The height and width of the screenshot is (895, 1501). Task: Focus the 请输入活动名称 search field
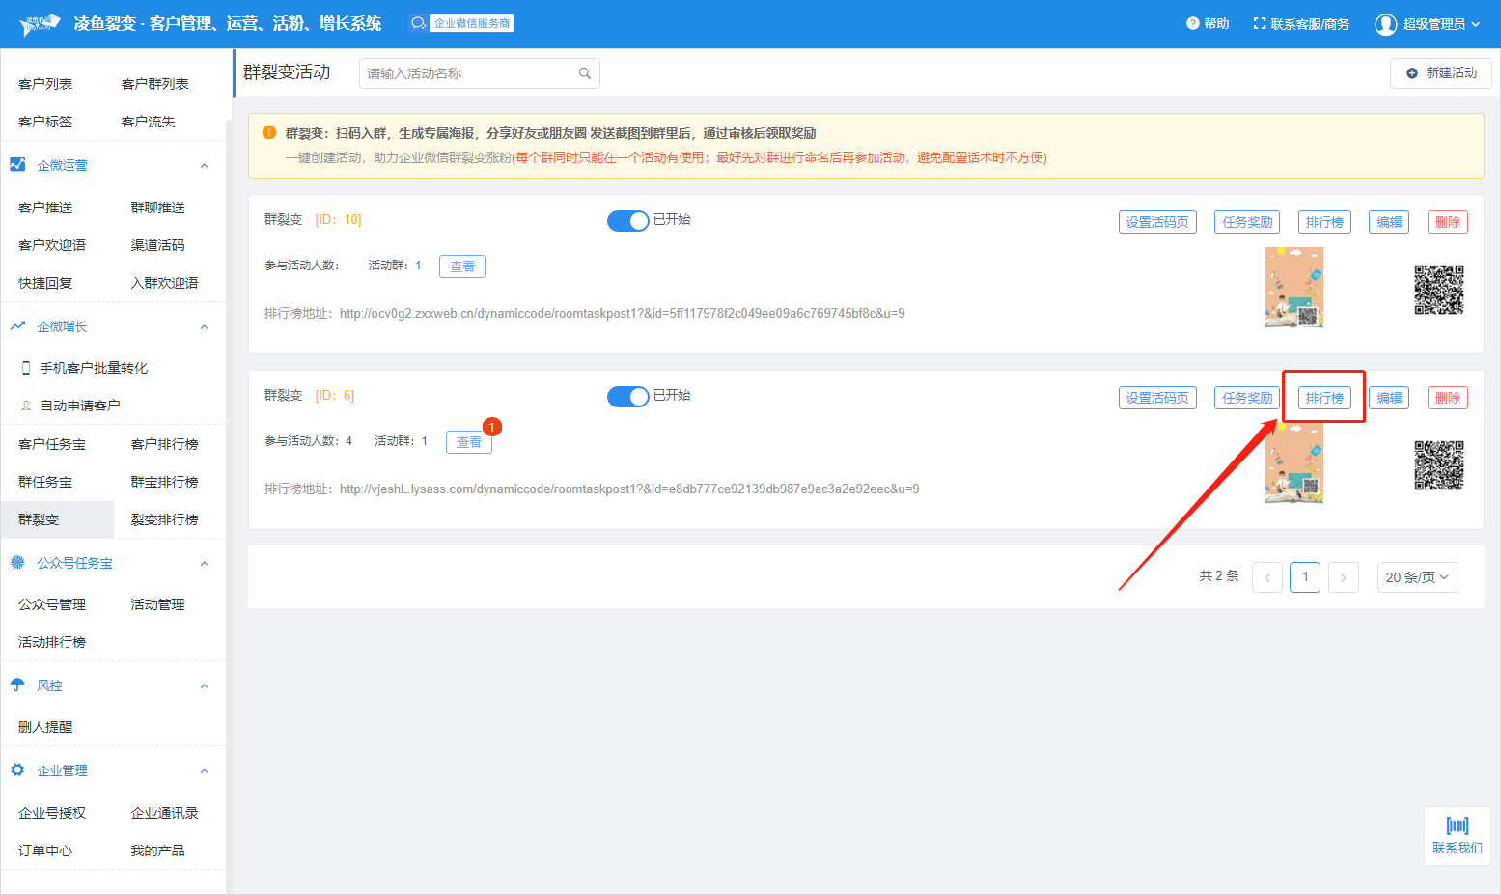point(468,73)
